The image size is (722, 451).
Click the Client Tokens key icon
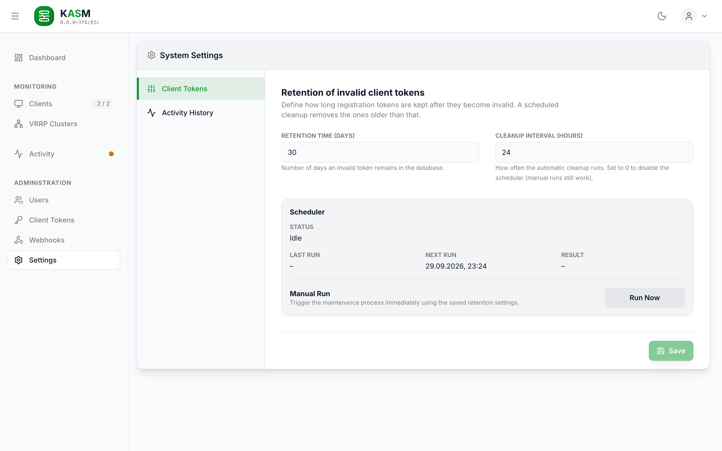click(x=19, y=220)
